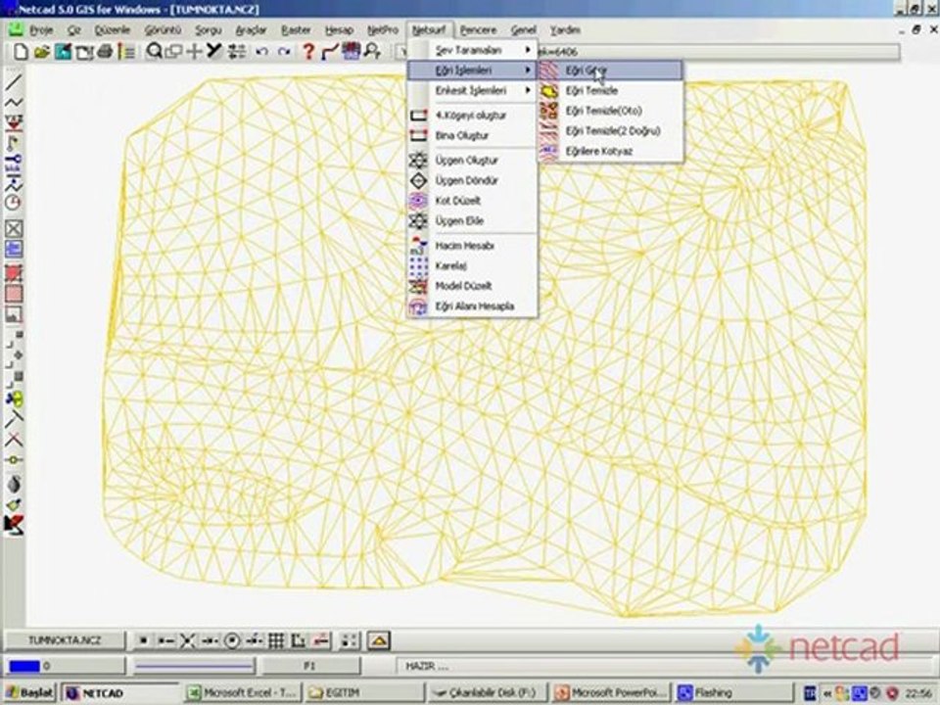Toggle the midpoint snap mode button
This screenshot has height=705, width=940.
[x=210, y=640]
